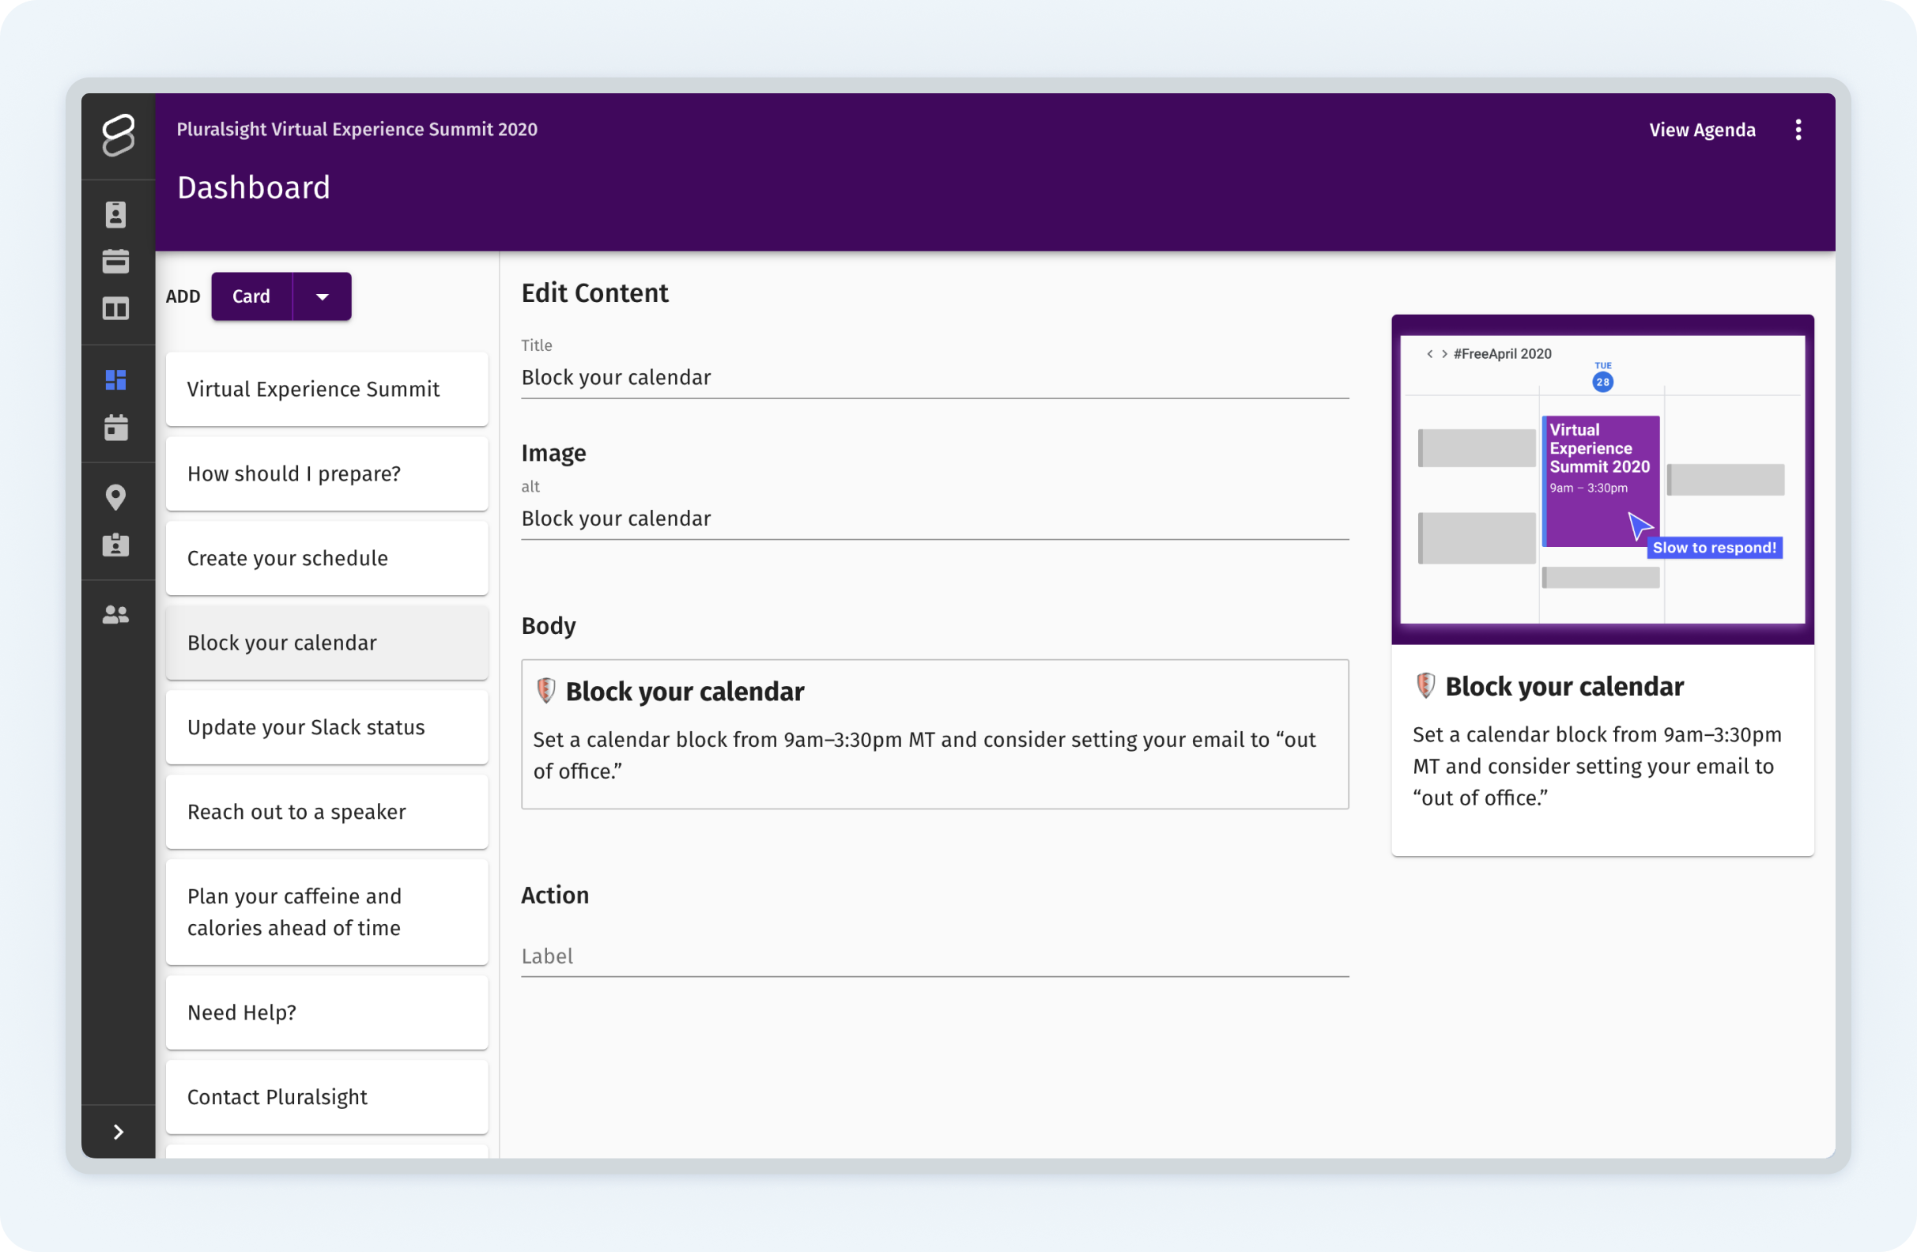Click into the Title input field
Screen dimensions: 1917x1252
(x=935, y=378)
